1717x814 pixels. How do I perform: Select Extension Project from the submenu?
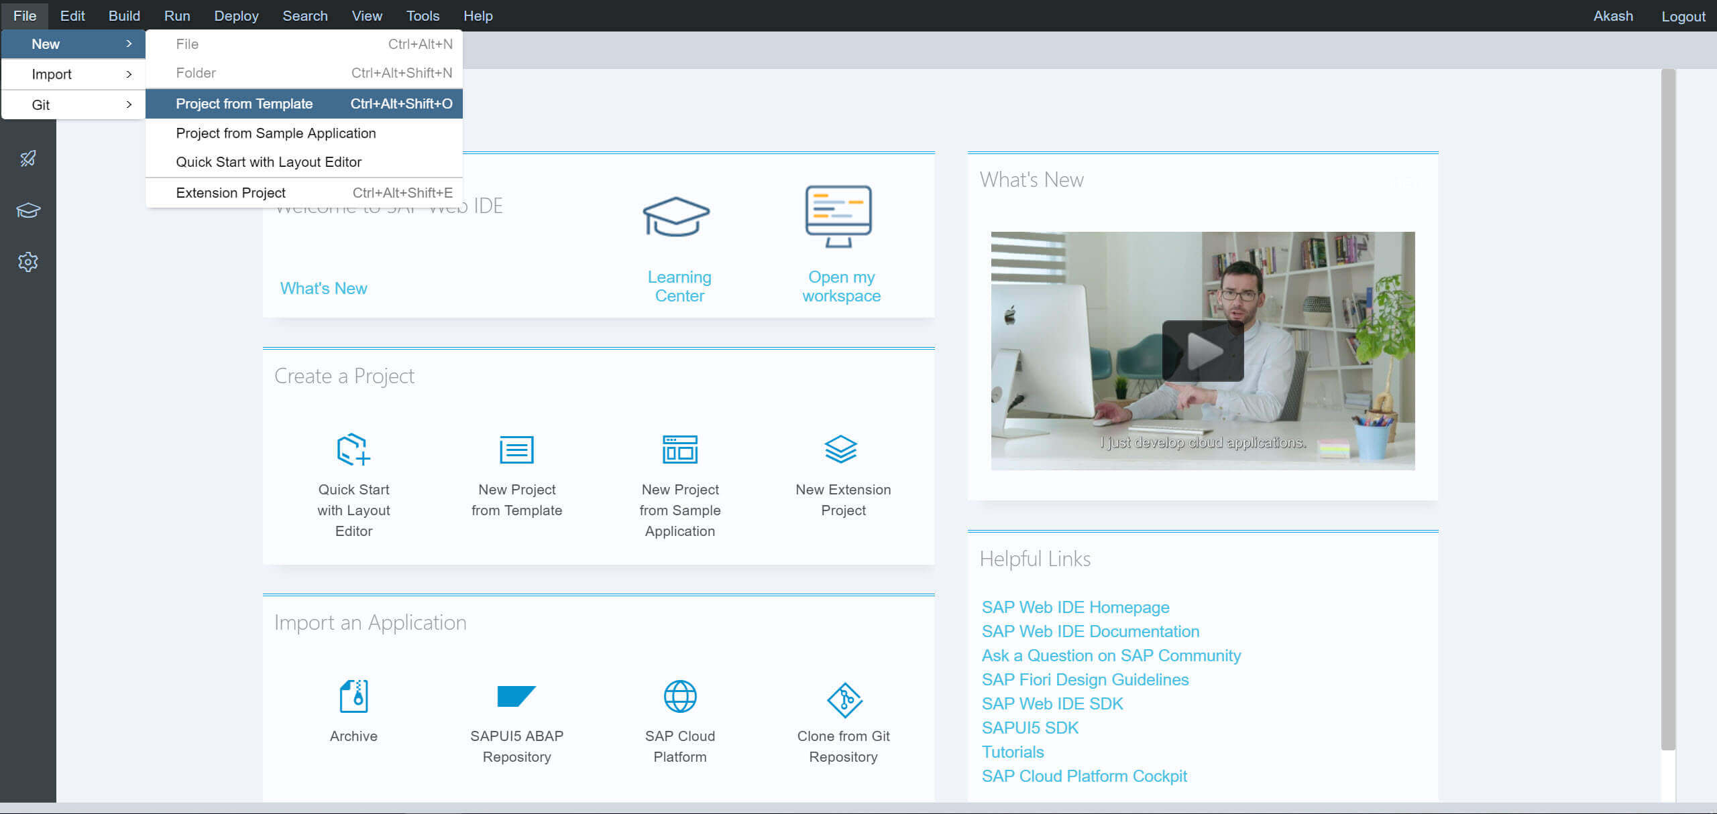pyautogui.click(x=231, y=192)
